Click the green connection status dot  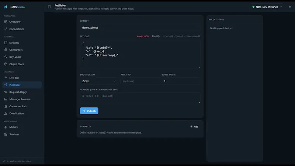pyautogui.click(x=253, y=7)
